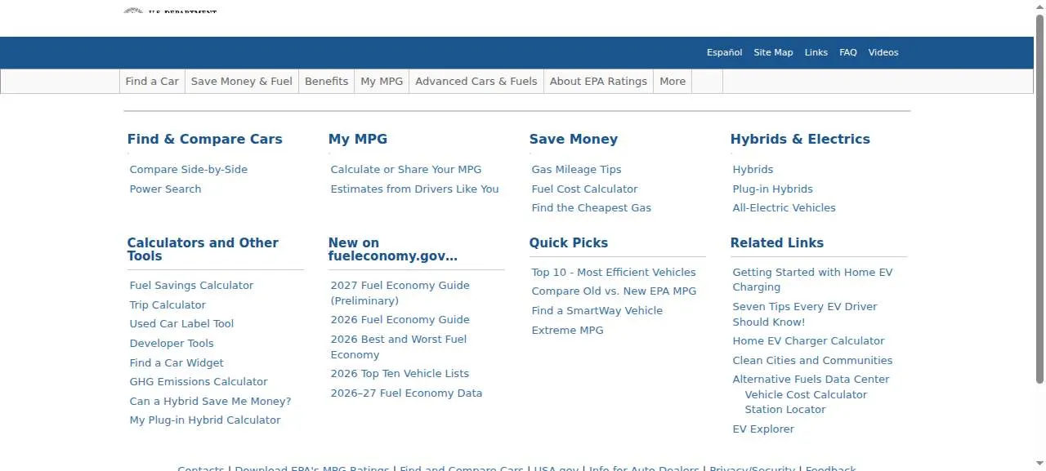Launch the Fuel Cost Calculator link
The width and height of the screenshot is (1046, 471).
tap(584, 189)
